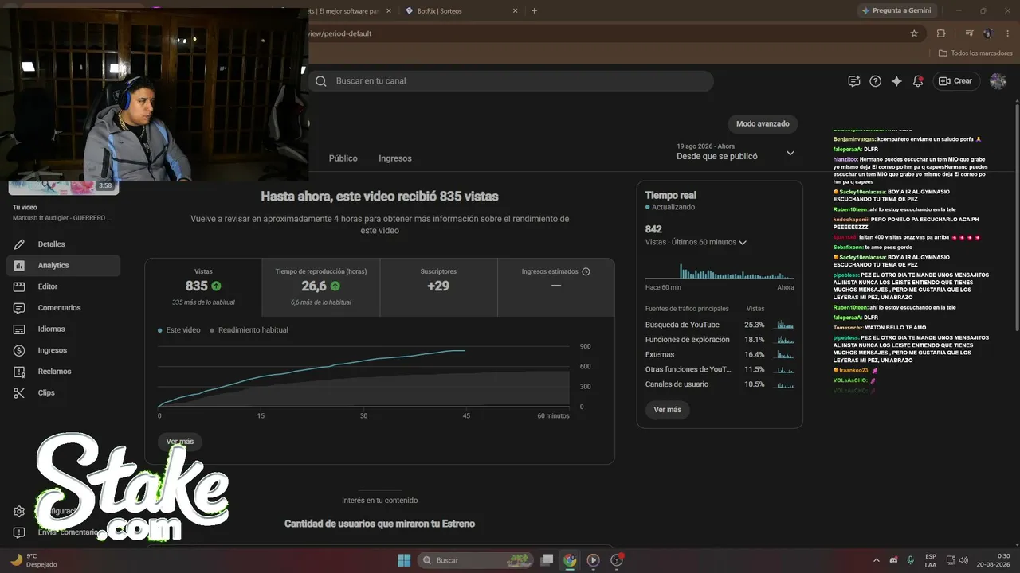
Task: Open the feedback message icon in Studio header
Action: pos(854,81)
